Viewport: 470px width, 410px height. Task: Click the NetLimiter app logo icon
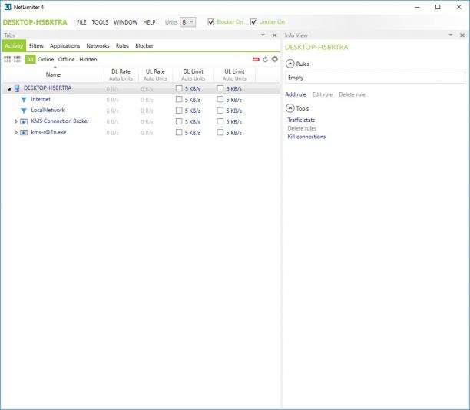[x=8, y=7]
